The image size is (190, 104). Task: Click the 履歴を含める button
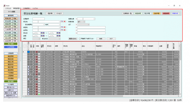tap(73, 39)
